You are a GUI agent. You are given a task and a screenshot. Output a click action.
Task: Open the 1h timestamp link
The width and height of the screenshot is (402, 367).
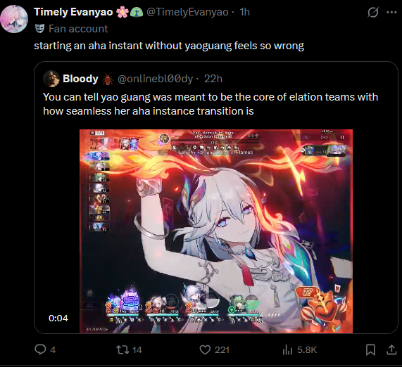click(244, 12)
